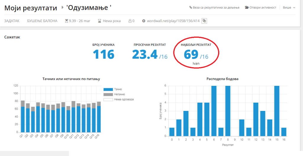Screen dimensions: 303x156
Task: Click the person icon showing 0 students
Action: [x=130, y=21]
